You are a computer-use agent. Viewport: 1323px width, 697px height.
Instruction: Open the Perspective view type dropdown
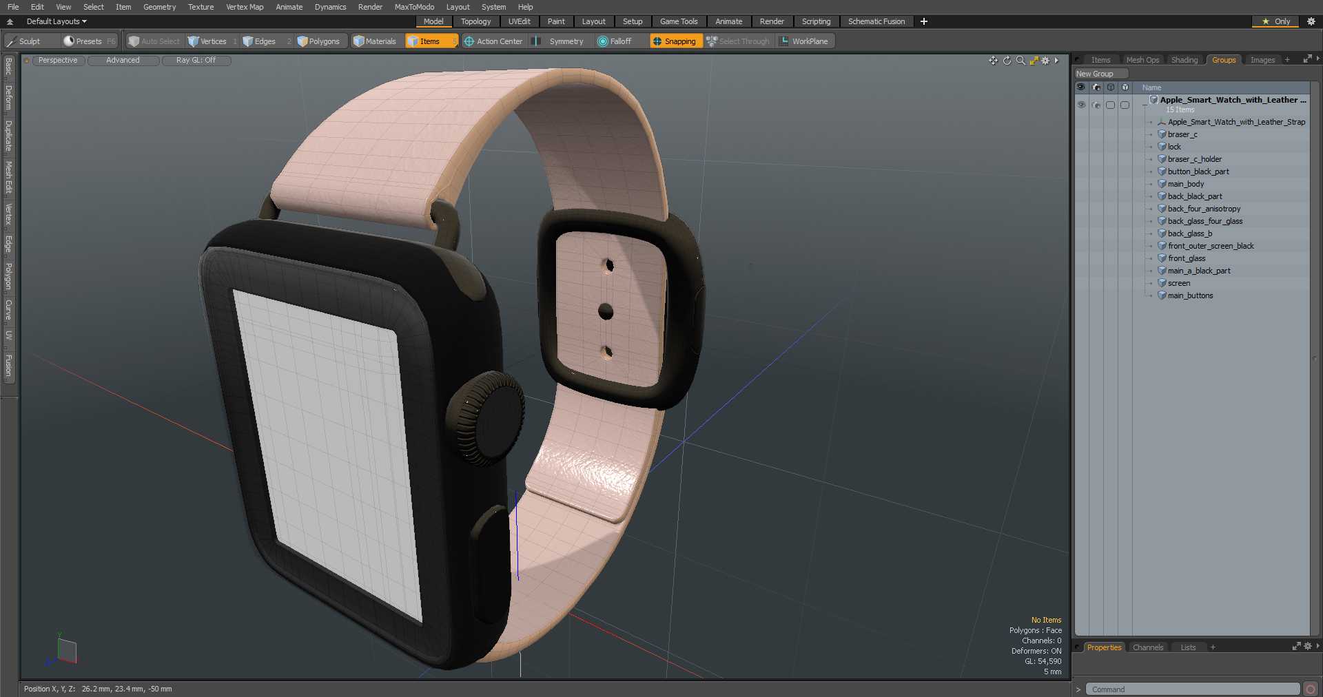tap(58, 61)
